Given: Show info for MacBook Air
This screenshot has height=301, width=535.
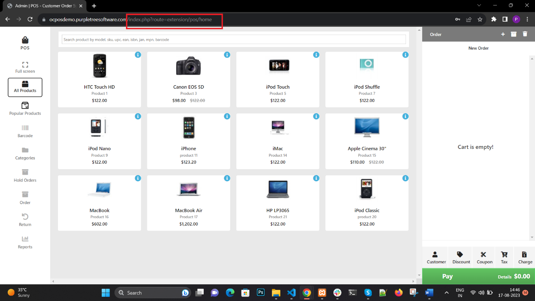Looking at the screenshot, I should [x=227, y=178].
